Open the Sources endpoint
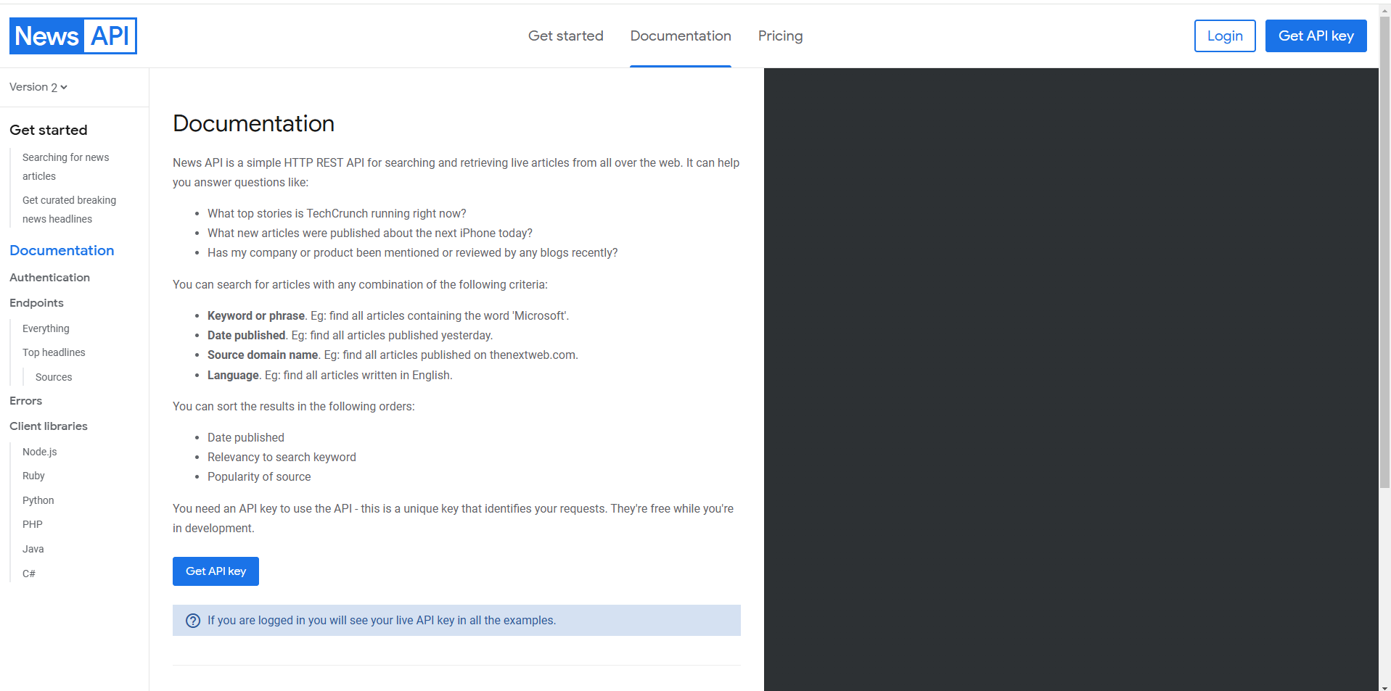Viewport: 1391px width, 691px height. coord(54,377)
